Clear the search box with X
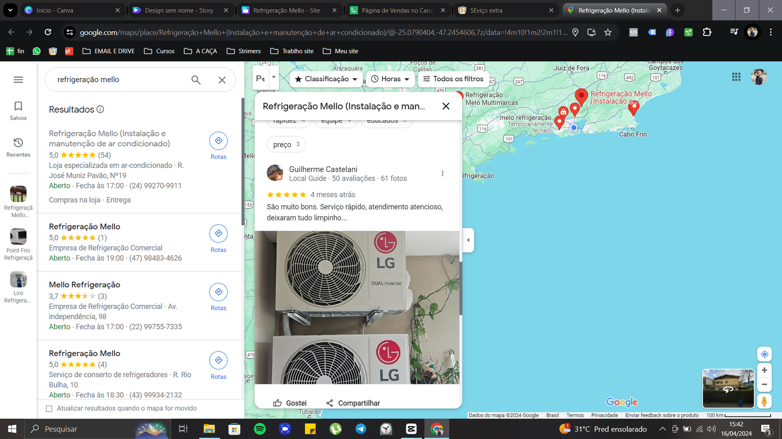The image size is (782, 439). (222, 80)
